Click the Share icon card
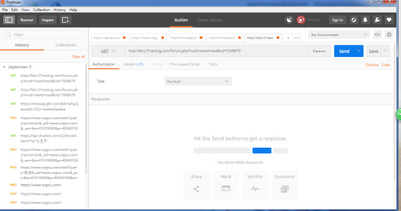This screenshot has width=401, height=211. pyautogui.click(x=196, y=185)
